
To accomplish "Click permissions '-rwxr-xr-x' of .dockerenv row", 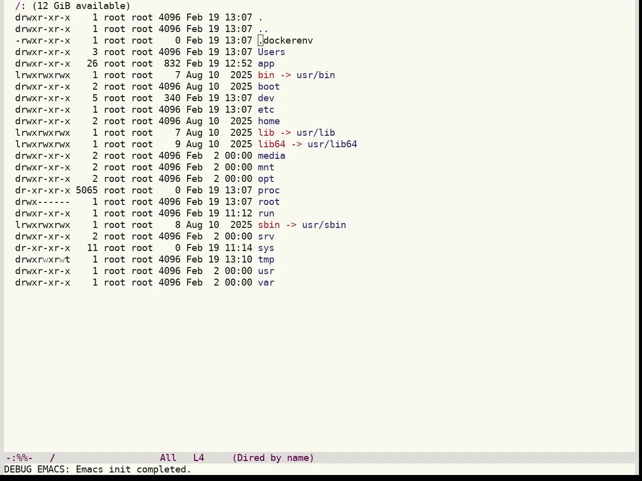I will point(43,41).
